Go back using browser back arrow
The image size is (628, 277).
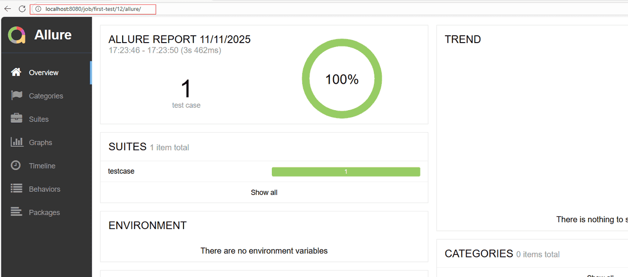point(8,9)
